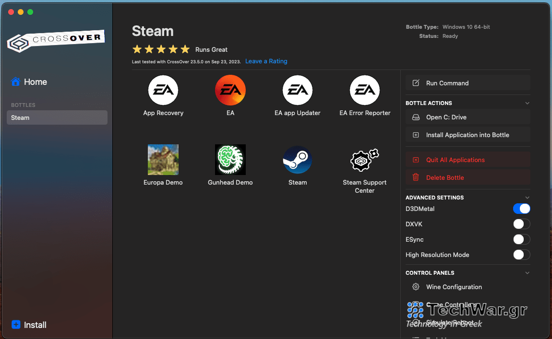Collapse the Bottle Actions section
This screenshot has height=339, width=552.
pyautogui.click(x=527, y=103)
